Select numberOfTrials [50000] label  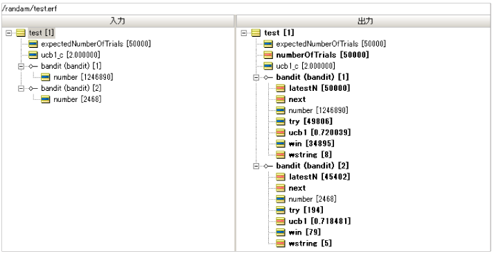(x=322, y=55)
